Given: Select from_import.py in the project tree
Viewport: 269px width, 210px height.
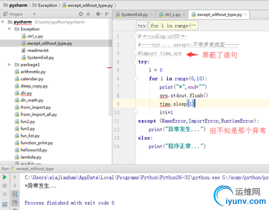Looking at the screenshot, I should [36, 107].
